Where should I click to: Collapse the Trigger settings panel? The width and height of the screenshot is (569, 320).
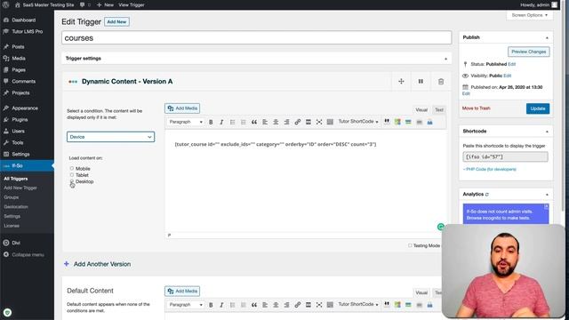(445, 59)
